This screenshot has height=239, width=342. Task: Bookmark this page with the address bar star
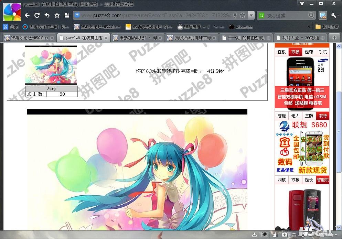[242, 15]
